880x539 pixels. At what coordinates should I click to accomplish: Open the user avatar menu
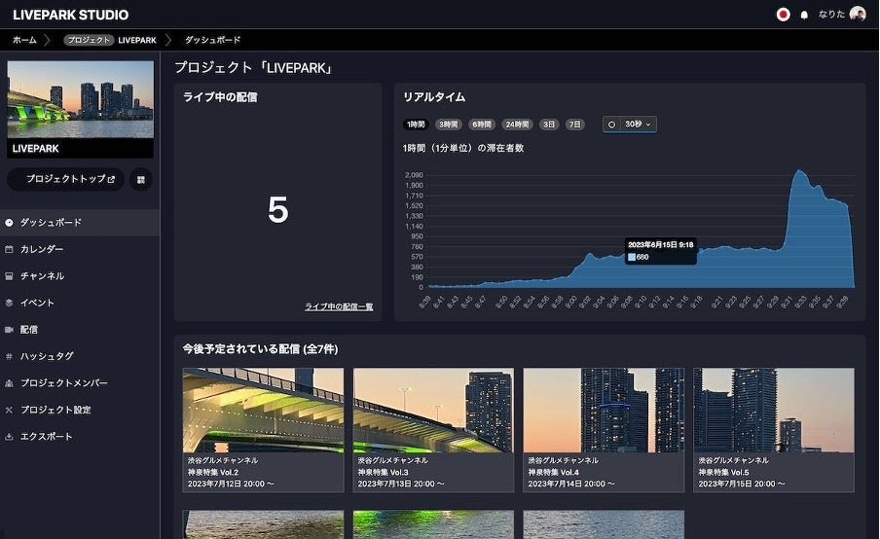click(858, 14)
